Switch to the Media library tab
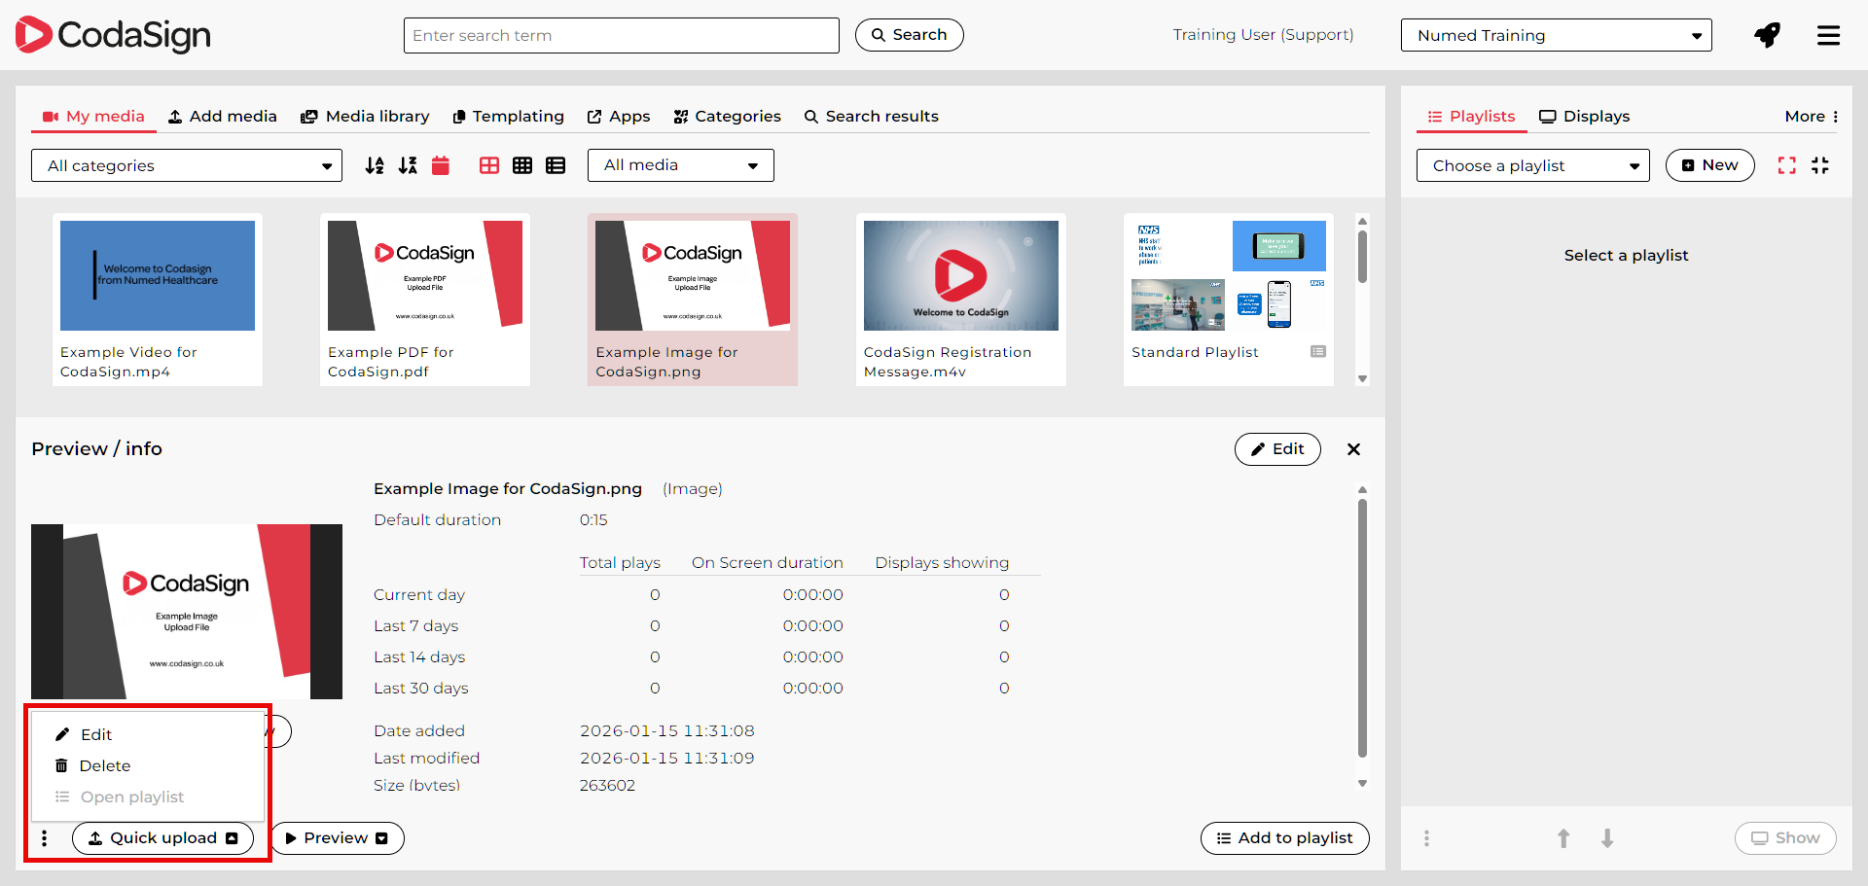 click(365, 117)
